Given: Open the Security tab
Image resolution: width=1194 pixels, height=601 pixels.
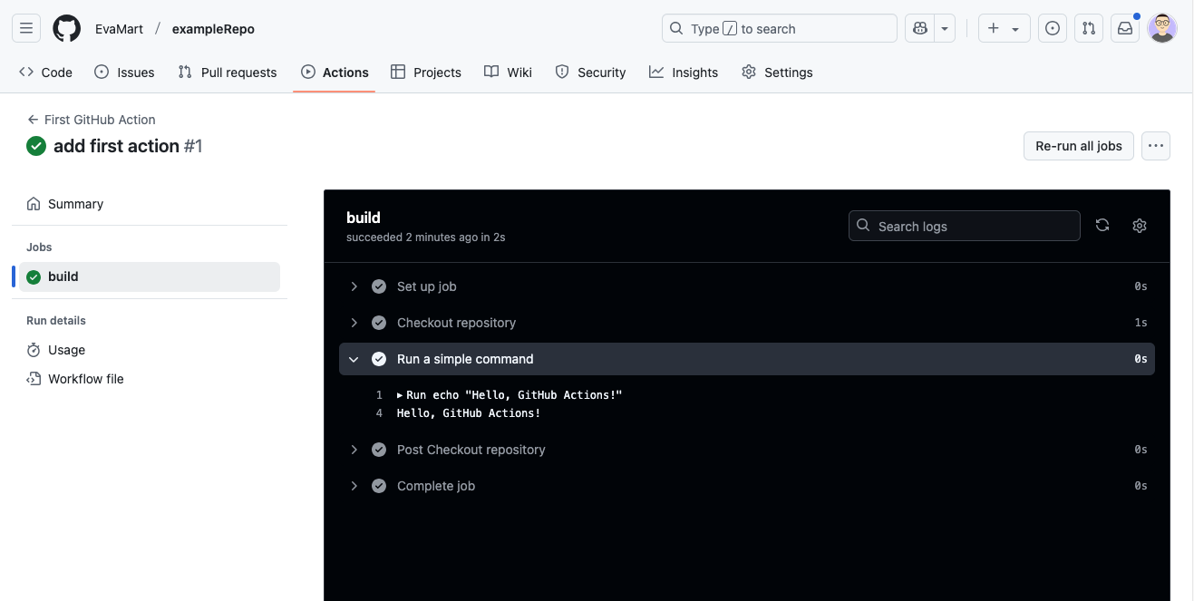Looking at the screenshot, I should pyautogui.click(x=590, y=72).
